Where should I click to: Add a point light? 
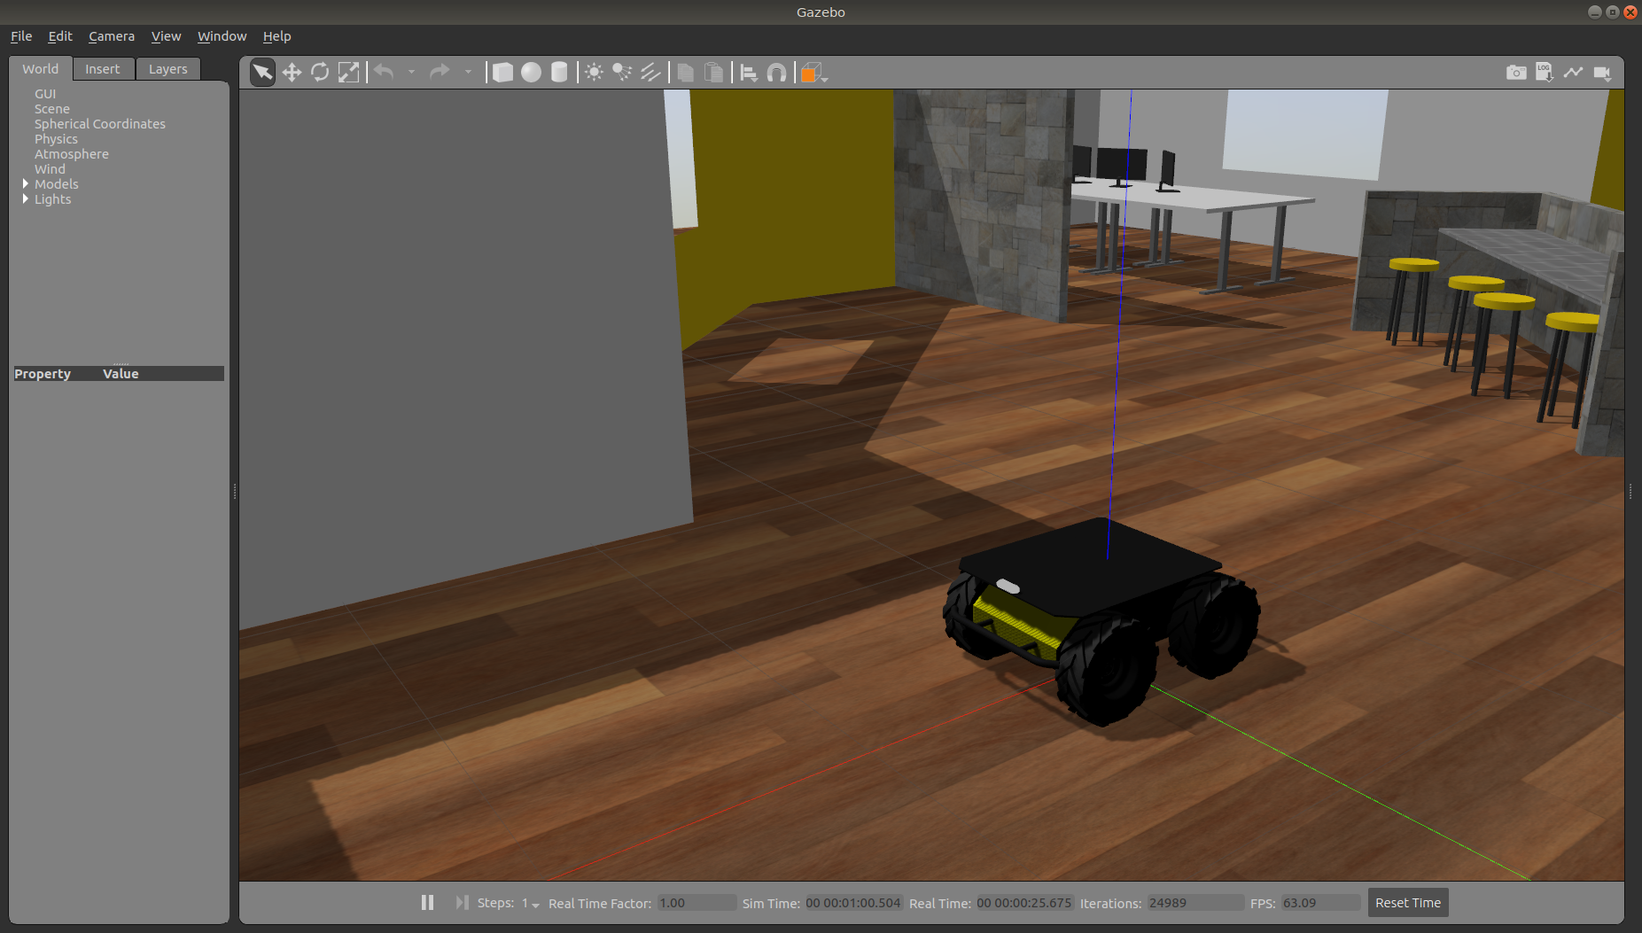click(x=594, y=73)
